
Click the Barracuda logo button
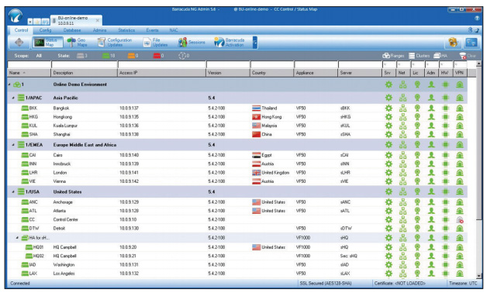pyautogui.click(x=16, y=16)
